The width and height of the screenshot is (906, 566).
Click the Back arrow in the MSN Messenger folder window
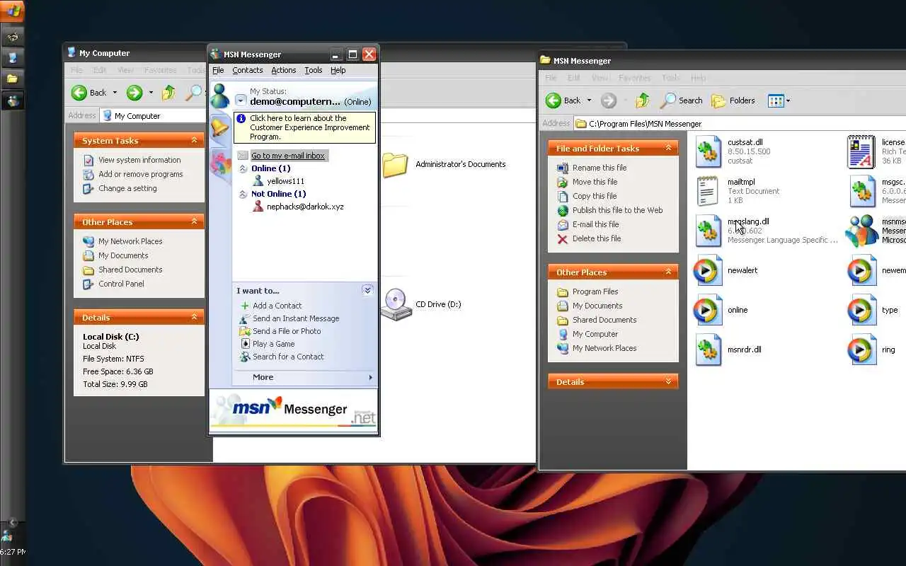[x=554, y=100]
